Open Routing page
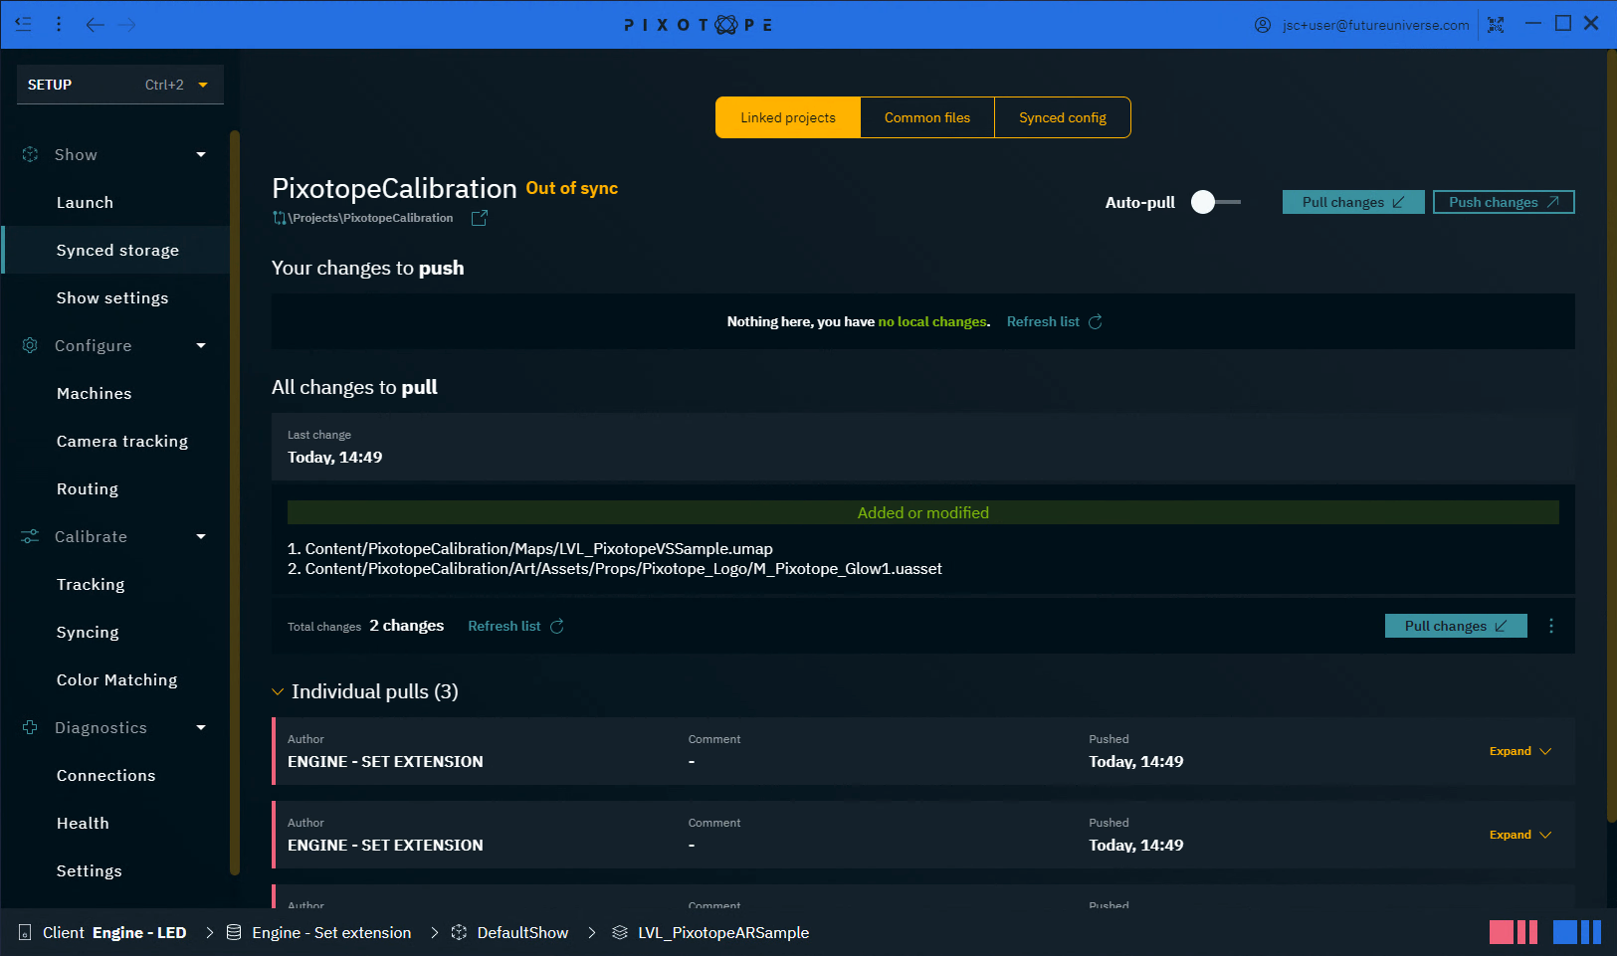 [x=116, y=488]
